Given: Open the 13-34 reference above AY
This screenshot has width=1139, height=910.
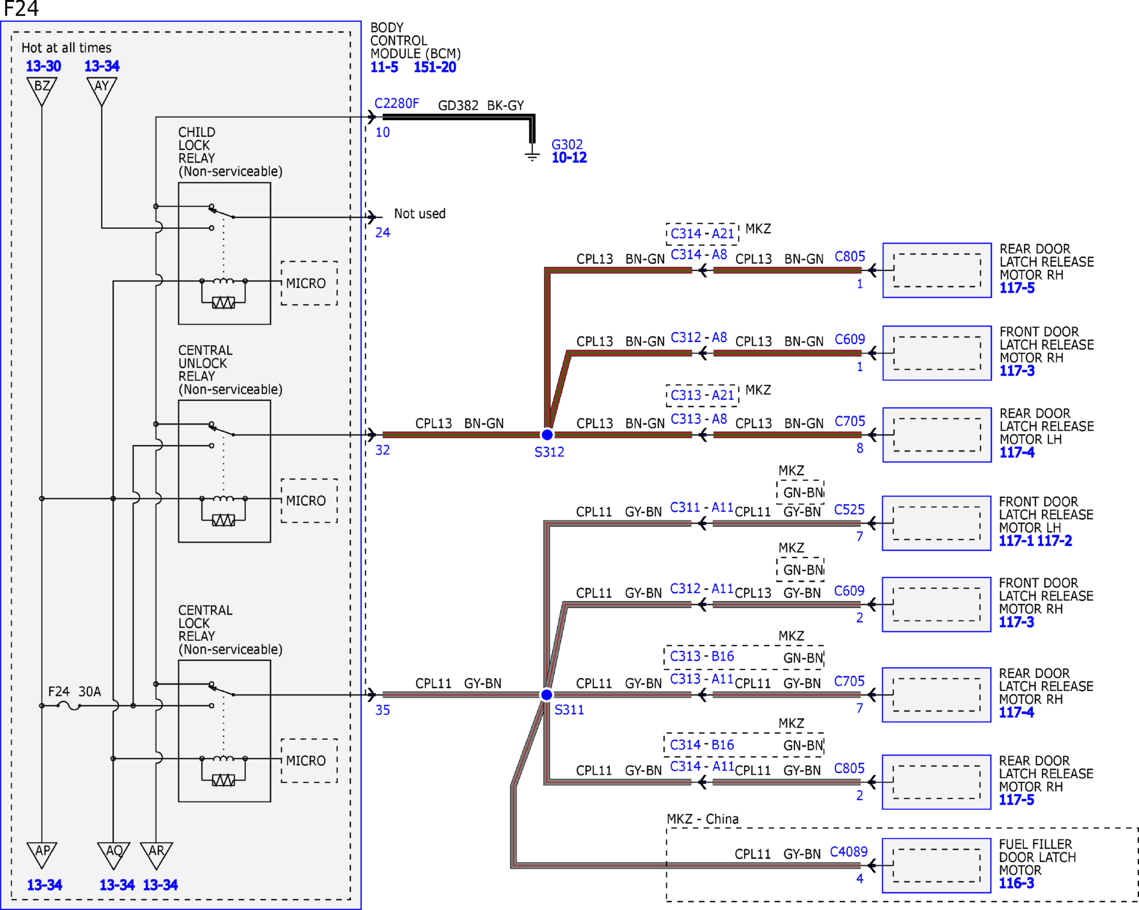Looking at the screenshot, I should point(102,66).
